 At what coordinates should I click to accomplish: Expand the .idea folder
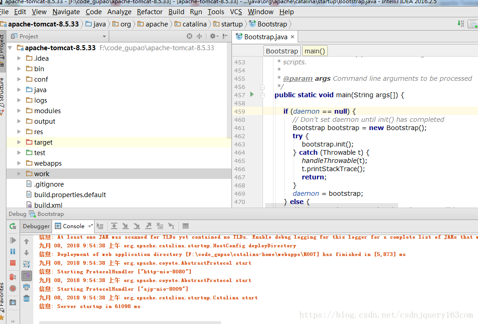click(19, 58)
